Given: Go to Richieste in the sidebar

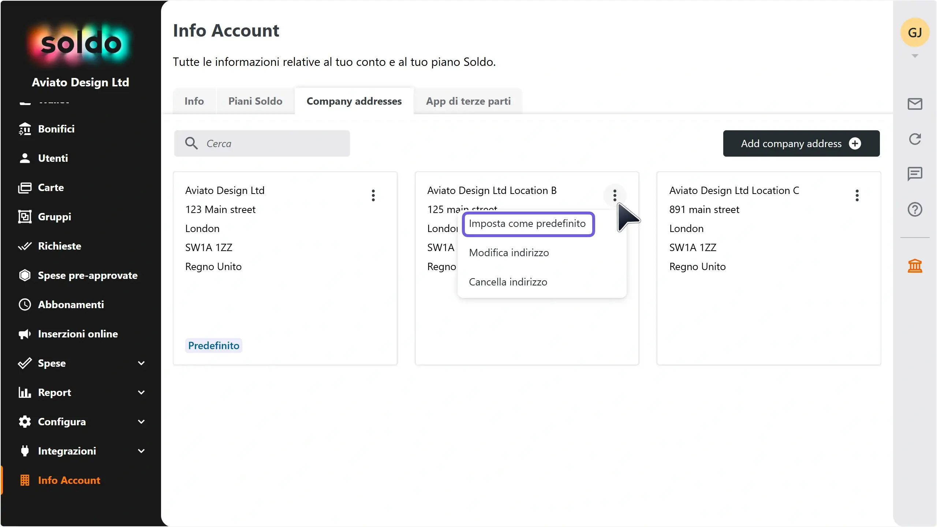Looking at the screenshot, I should coord(60,246).
